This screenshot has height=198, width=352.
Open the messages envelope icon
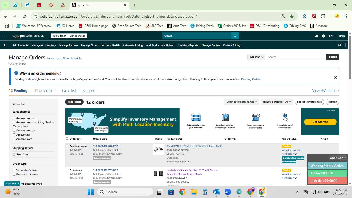click(x=316, y=36)
